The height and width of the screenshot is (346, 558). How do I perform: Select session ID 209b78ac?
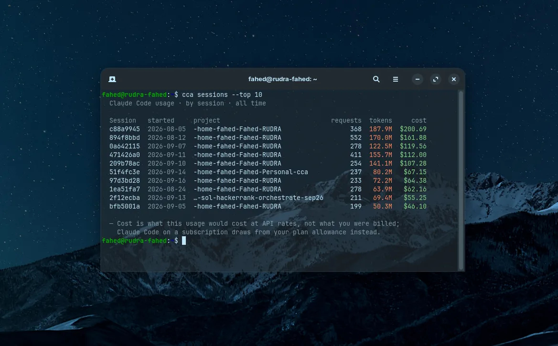(125, 163)
